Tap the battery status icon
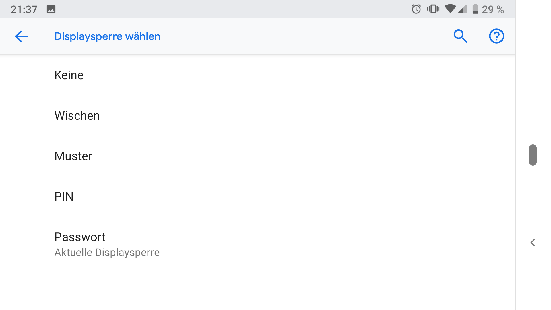The width and height of the screenshot is (551, 310). (x=475, y=9)
